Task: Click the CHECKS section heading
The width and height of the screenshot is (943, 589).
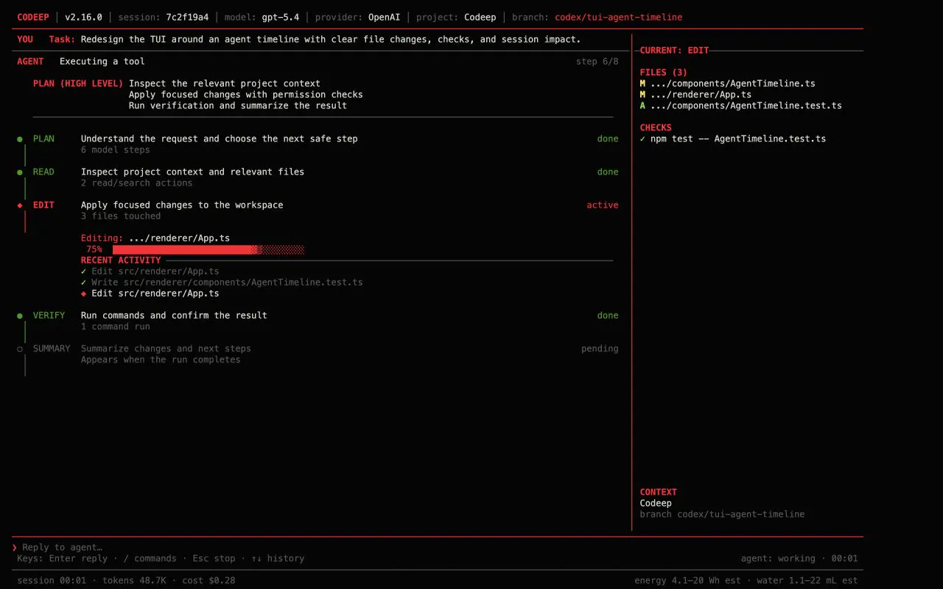Action: point(656,128)
